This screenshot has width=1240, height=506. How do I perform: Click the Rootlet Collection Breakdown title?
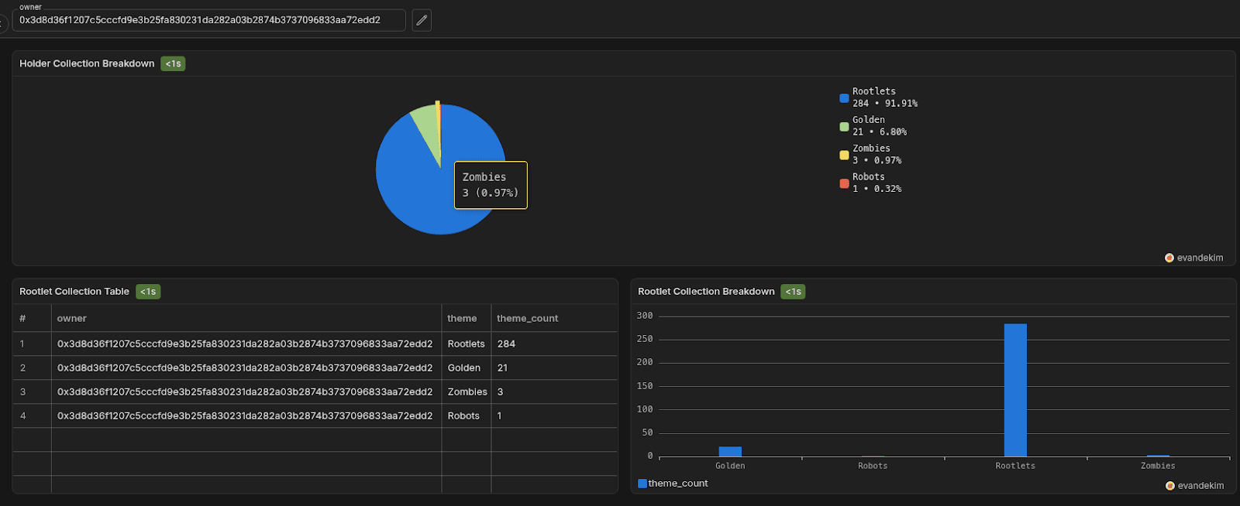706,292
